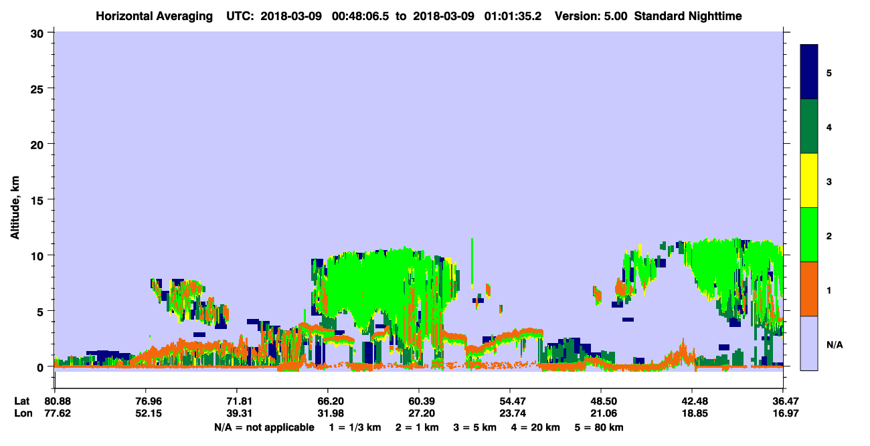Click the y-axis tick label 30
This screenshot has height=446, width=870.
coord(39,33)
